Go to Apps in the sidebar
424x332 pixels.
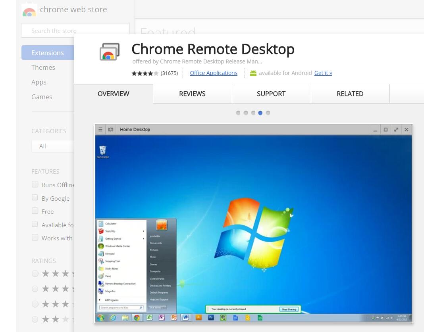pyautogui.click(x=39, y=83)
